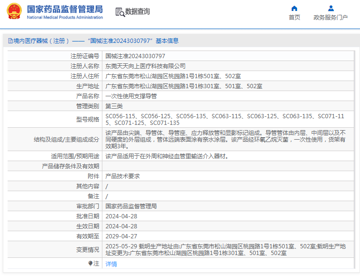Click the 生效日期 row label
The height and width of the screenshot is (276, 360).
(88, 226)
